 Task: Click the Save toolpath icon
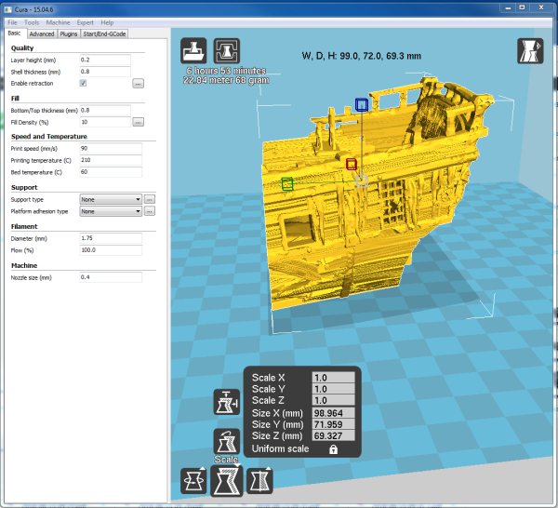tap(226, 50)
